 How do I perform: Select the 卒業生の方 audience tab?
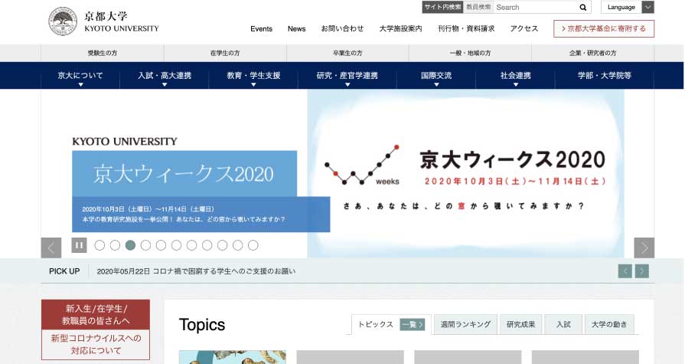(x=347, y=53)
